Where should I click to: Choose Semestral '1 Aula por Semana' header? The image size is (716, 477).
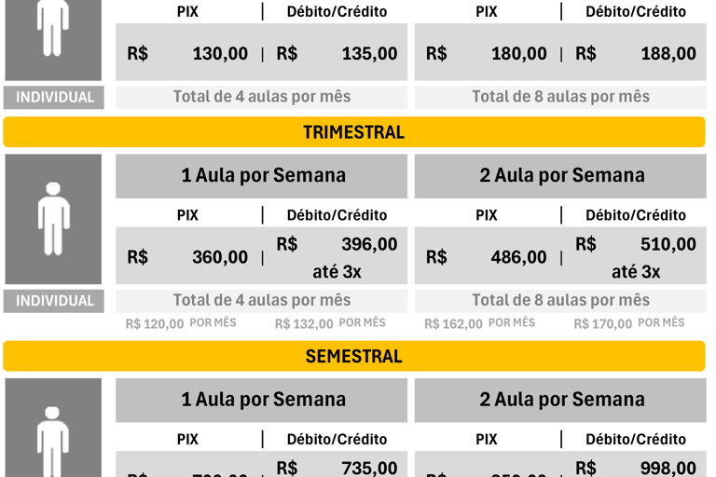pyautogui.click(x=262, y=400)
